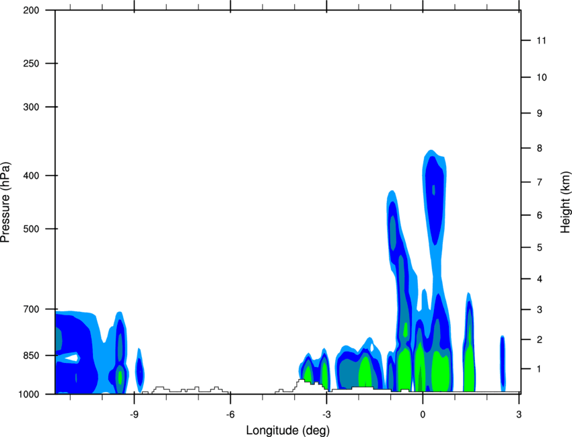Click the 1 km height tick label
The width and height of the screenshot is (572, 437).
pos(539,369)
